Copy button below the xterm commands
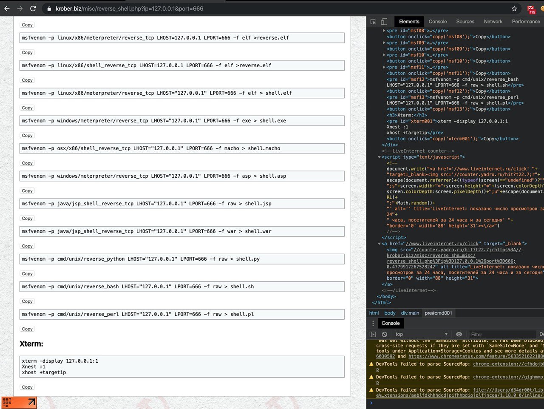544x409 pixels. [27, 387]
